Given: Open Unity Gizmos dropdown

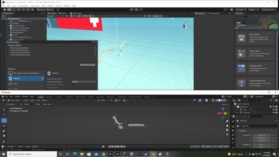Looking at the screenshot, I should (157, 16).
